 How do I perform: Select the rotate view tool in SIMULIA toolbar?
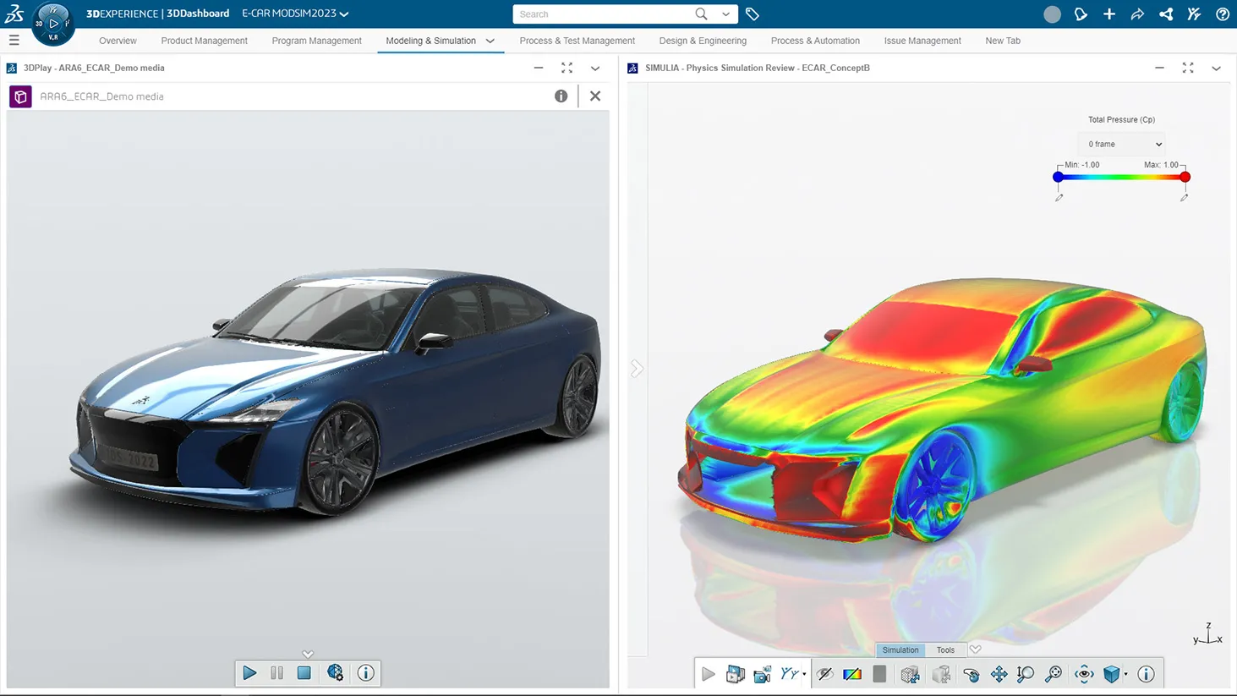[972, 674]
